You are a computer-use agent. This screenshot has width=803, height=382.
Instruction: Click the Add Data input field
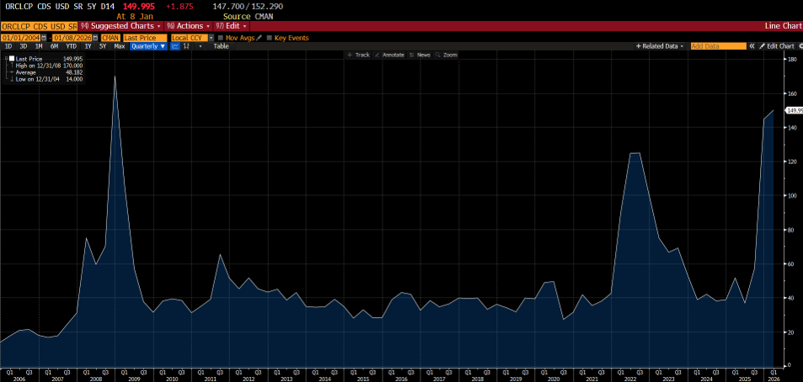point(718,46)
